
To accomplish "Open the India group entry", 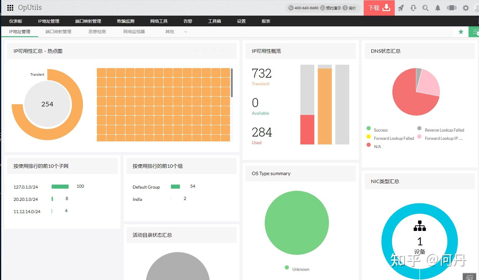I will (137, 199).
